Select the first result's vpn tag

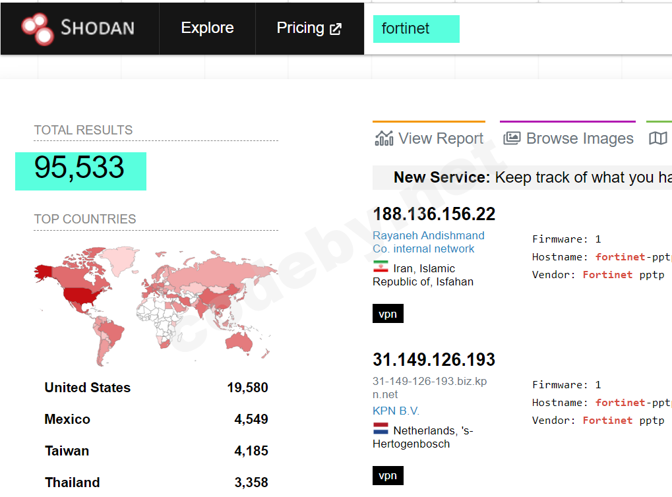388,313
